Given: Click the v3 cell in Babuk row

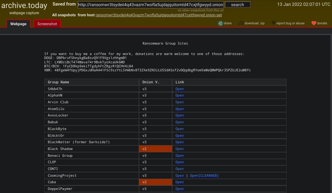Looking at the screenshot, I should coord(156,122).
